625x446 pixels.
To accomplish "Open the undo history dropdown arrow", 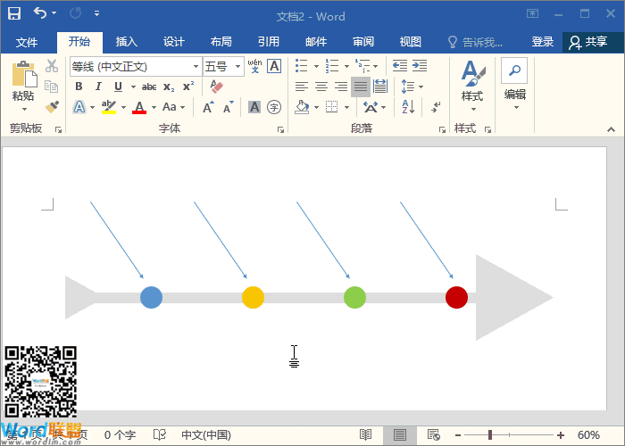I will click(54, 13).
